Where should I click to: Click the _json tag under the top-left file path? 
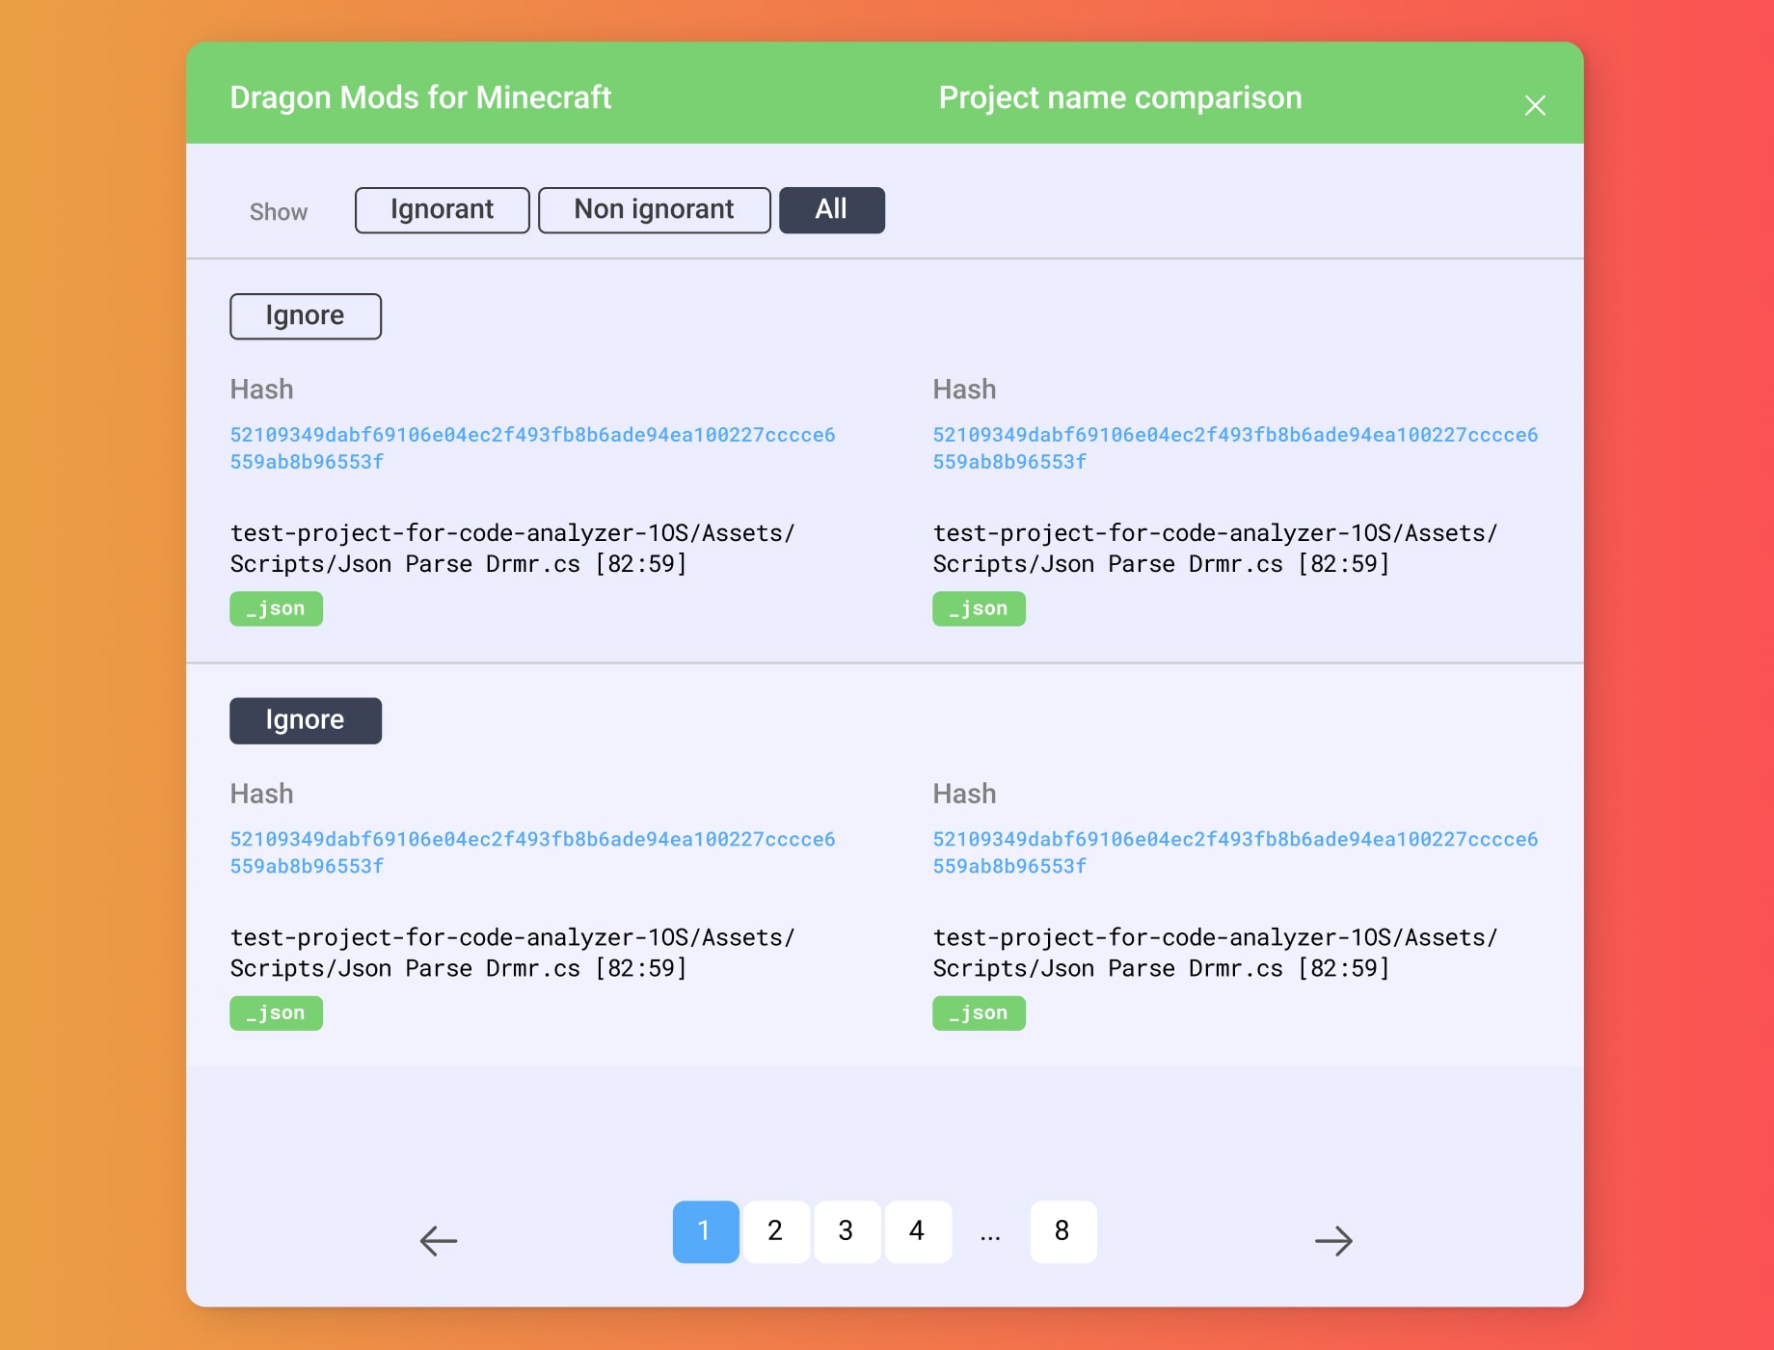click(x=276, y=608)
